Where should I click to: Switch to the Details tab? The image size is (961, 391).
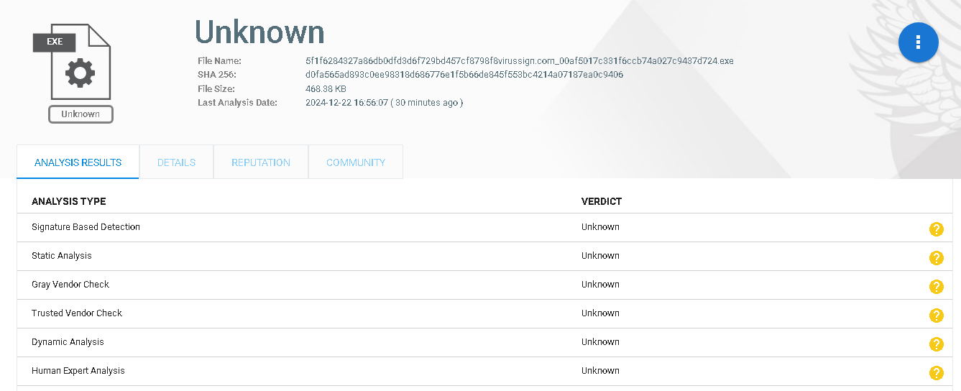click(176, 162)
